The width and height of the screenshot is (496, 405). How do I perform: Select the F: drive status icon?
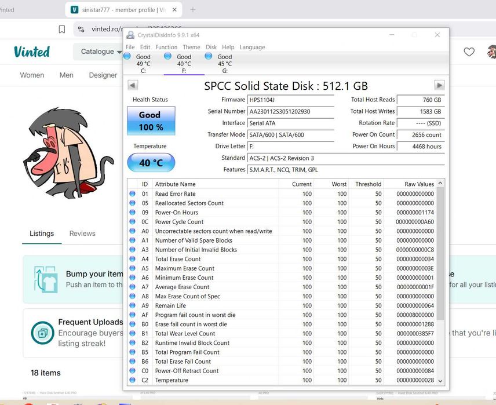point(167,56)
